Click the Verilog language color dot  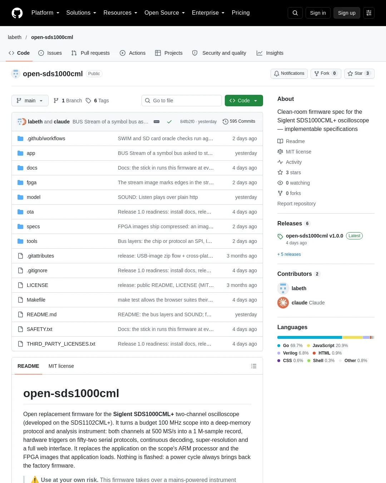(x=279, y=353)
